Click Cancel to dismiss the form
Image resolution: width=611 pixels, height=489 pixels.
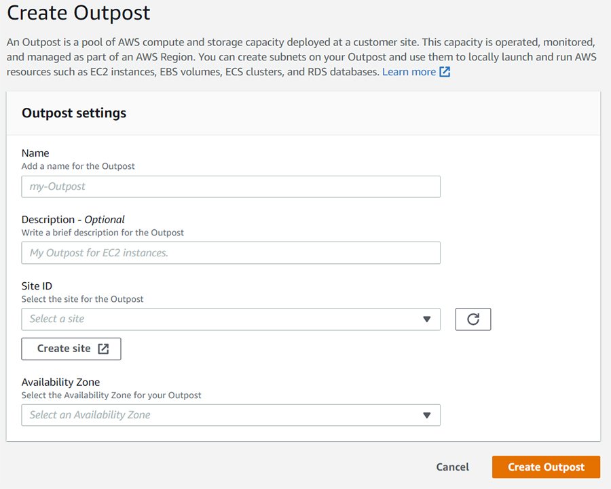tap(452, 467)
